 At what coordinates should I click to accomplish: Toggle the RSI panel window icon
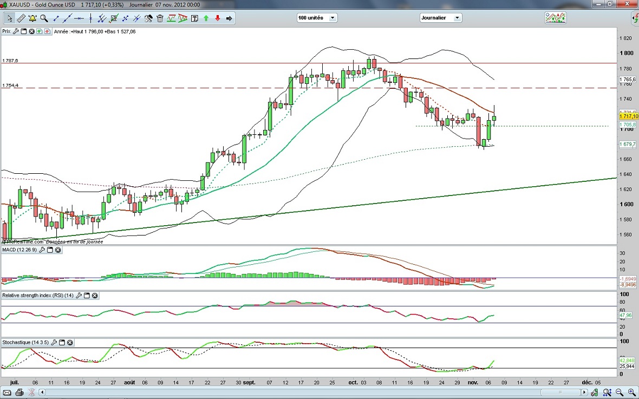click(87, 296)
